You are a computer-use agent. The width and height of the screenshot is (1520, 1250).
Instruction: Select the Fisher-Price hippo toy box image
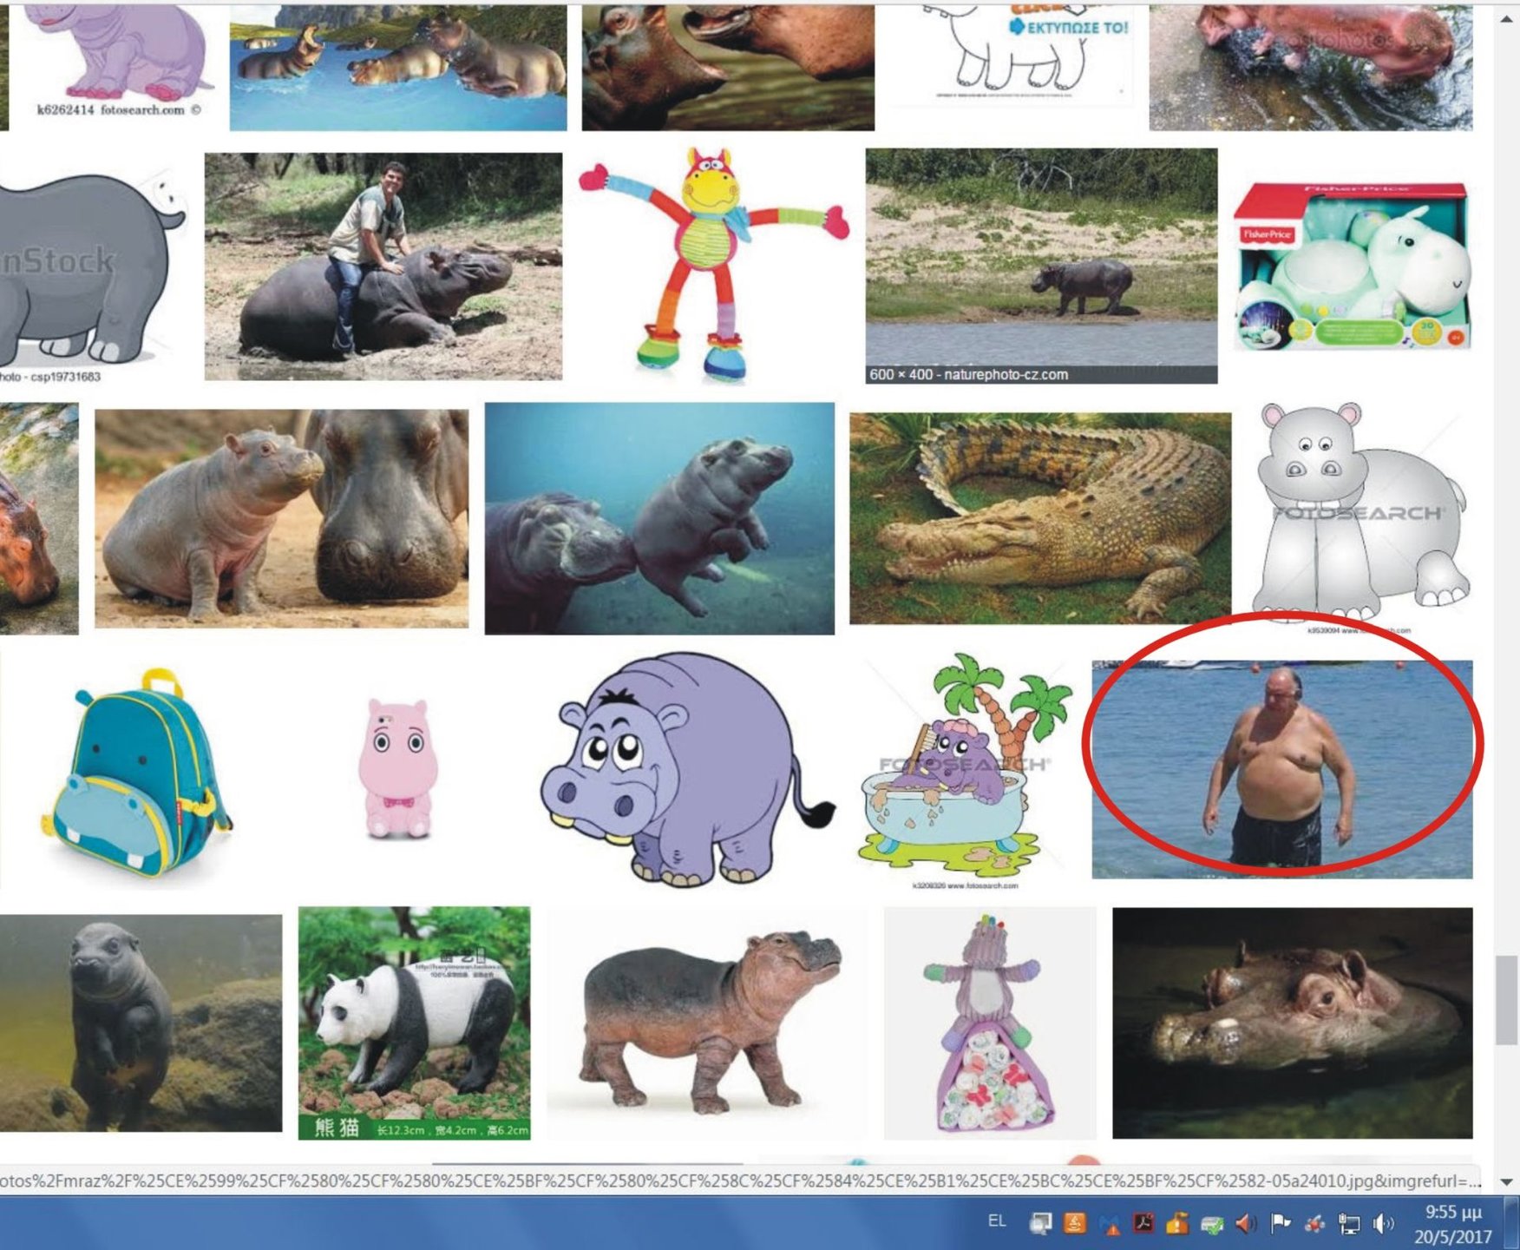coord(1352,265)
